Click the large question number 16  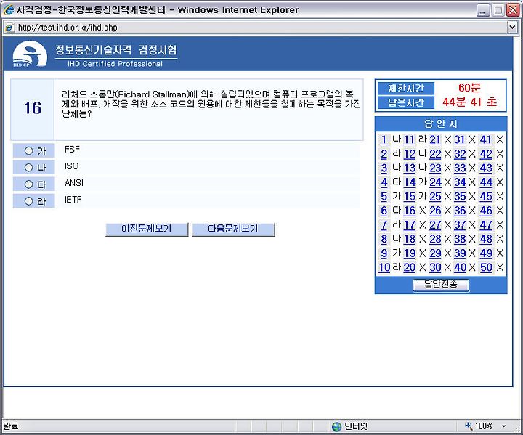(33, 108)
